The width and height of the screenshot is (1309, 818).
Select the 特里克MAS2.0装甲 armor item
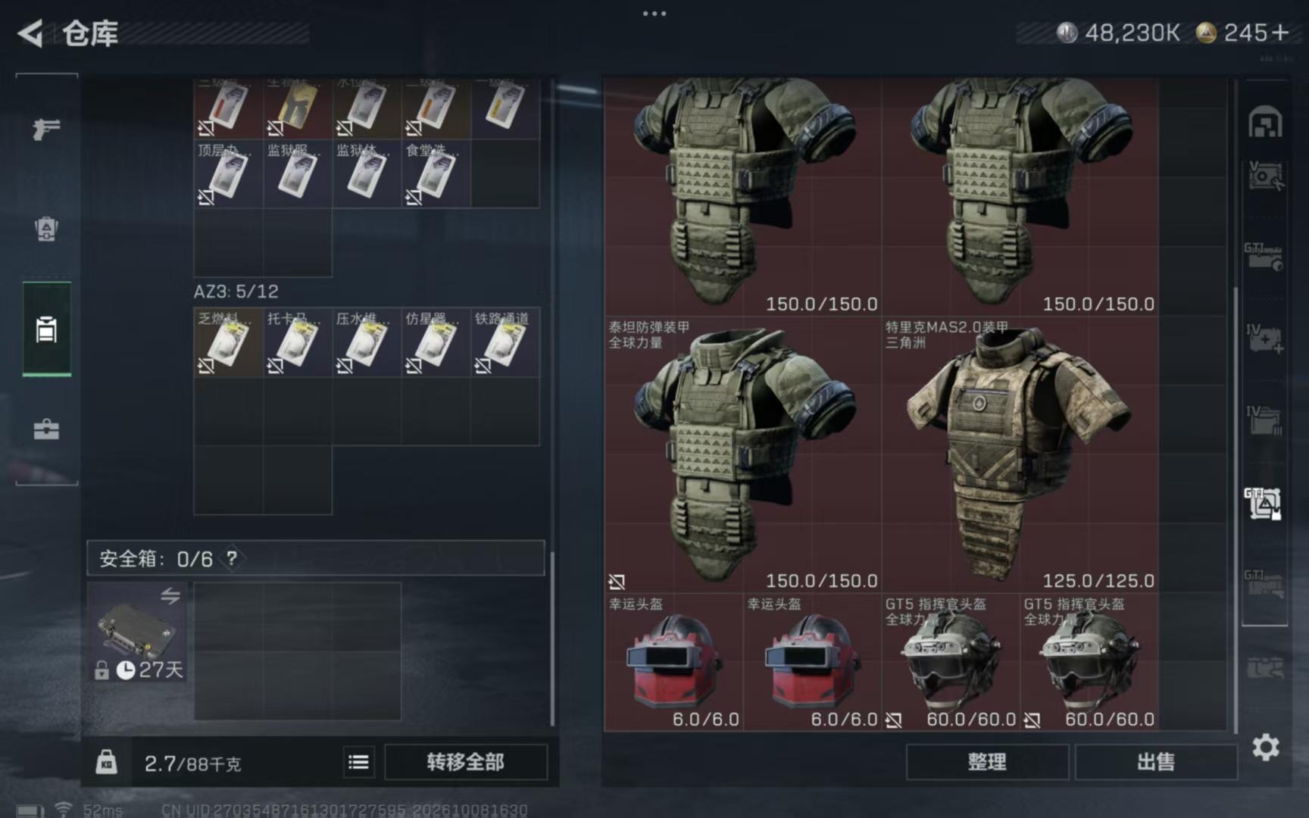(x=1020, y=454)
